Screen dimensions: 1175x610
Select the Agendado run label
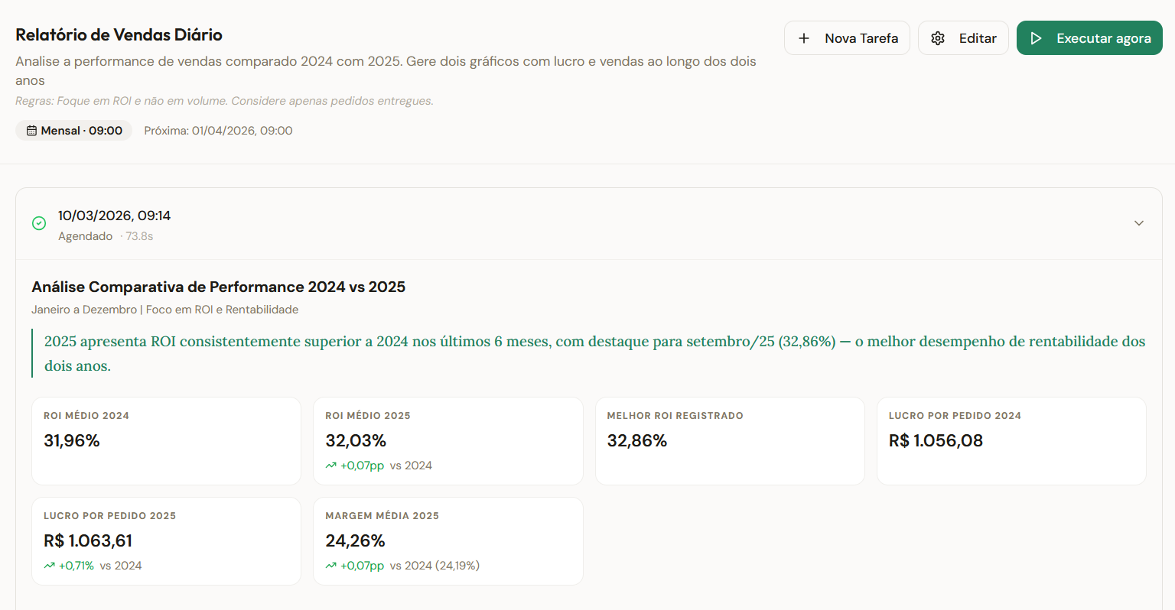[85, 236]
